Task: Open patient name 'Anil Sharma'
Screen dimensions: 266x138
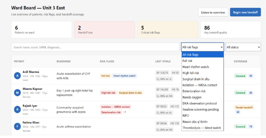Action: 31,72
